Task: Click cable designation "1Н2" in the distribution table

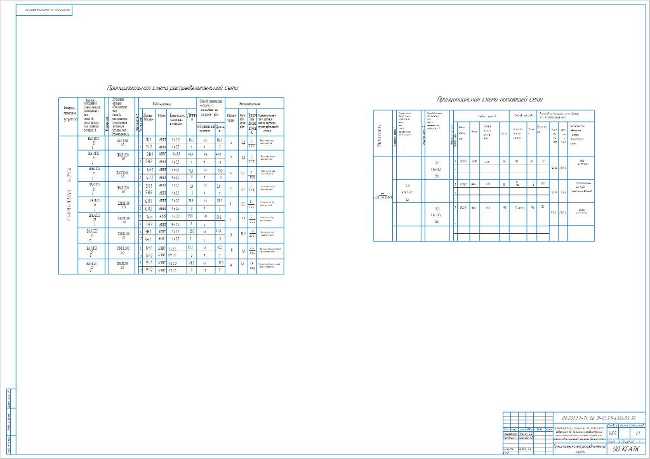Action: (x=149, y=147)
